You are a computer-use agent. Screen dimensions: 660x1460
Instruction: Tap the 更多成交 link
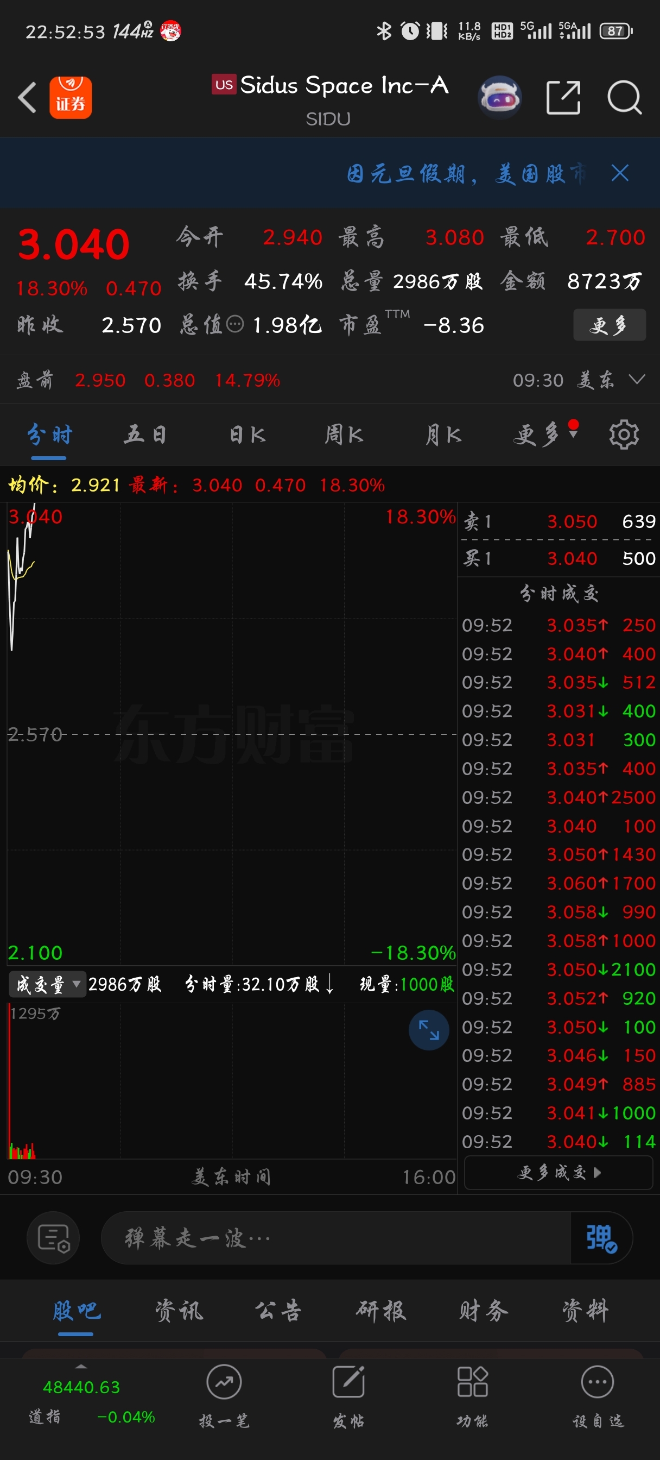click(559, 1173)
